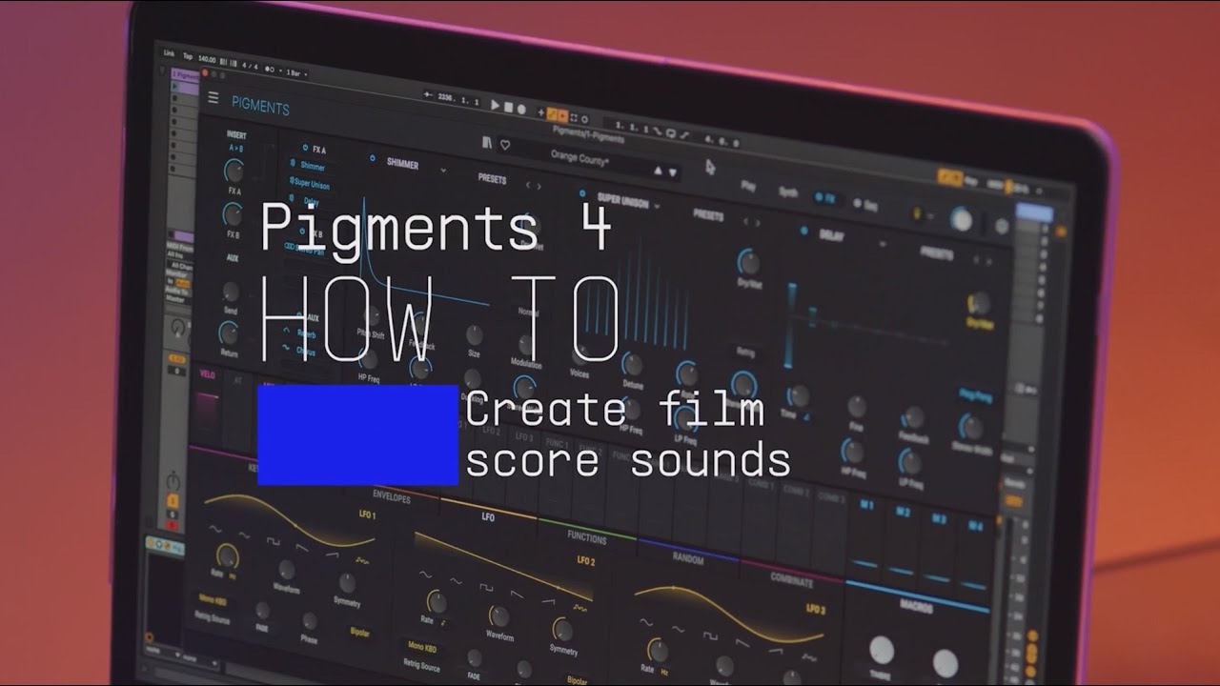Expand the Delay effect type dropdown
Viewport: 1220px width, 686px height.
(883, 244)
